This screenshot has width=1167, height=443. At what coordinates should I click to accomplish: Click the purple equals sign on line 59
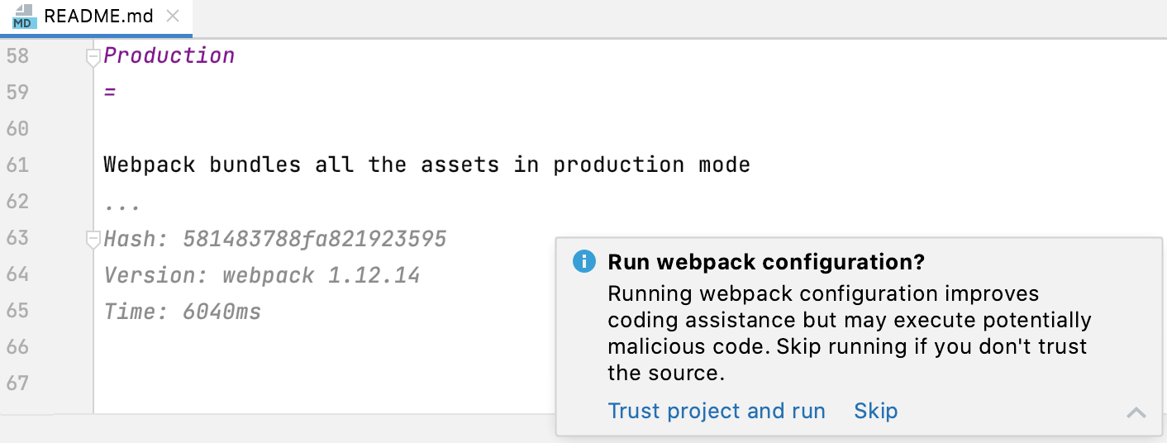(x=110, y=92)
